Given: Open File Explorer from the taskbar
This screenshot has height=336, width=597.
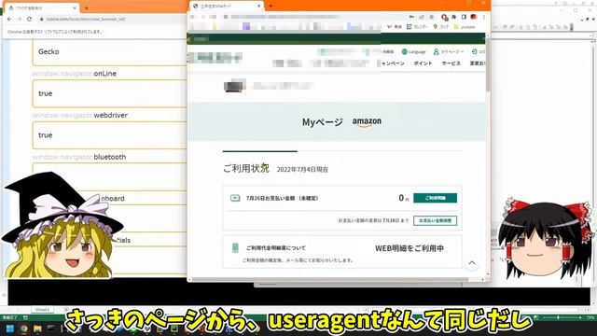Looking at the screenshot, I should (x=37, y=329).
